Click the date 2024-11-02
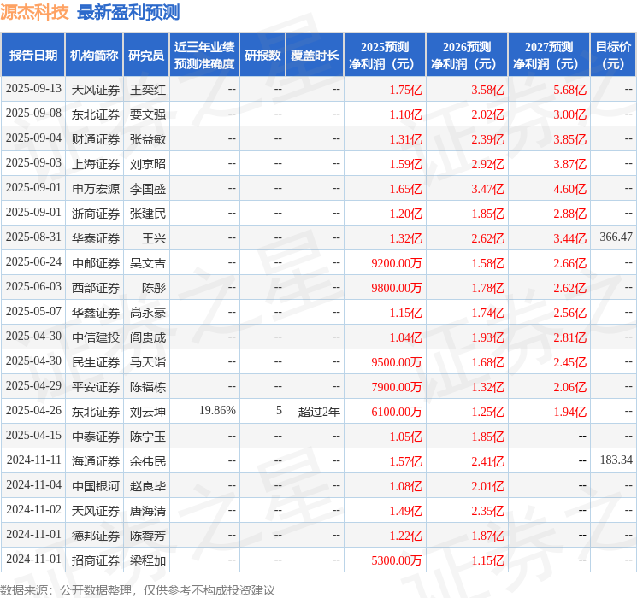 coord(33,509)
